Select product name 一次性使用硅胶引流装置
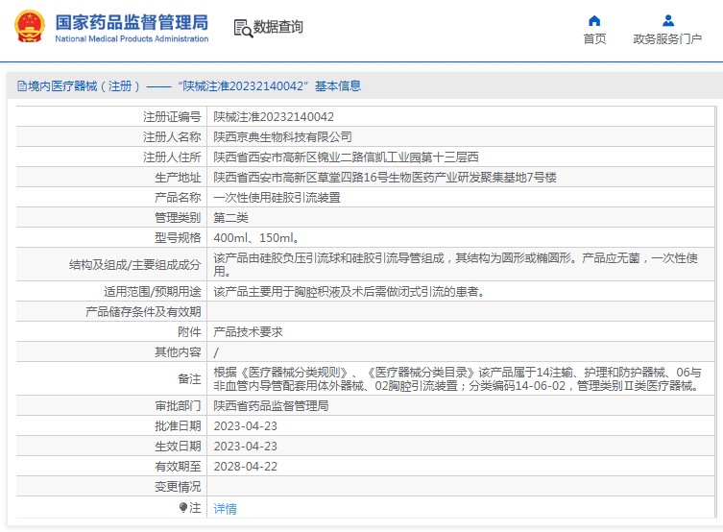 (x=277, y=198)
